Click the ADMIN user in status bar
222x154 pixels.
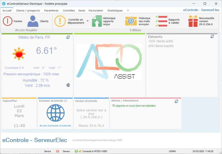pyautogui.click(x=172, y=151)
